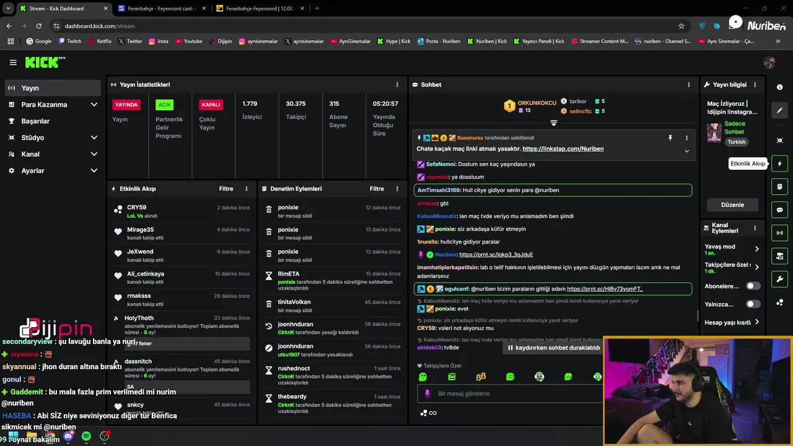Click the infinity icon below message box
The height and width of the screenshot is (446, 793).
coord(433,413)
